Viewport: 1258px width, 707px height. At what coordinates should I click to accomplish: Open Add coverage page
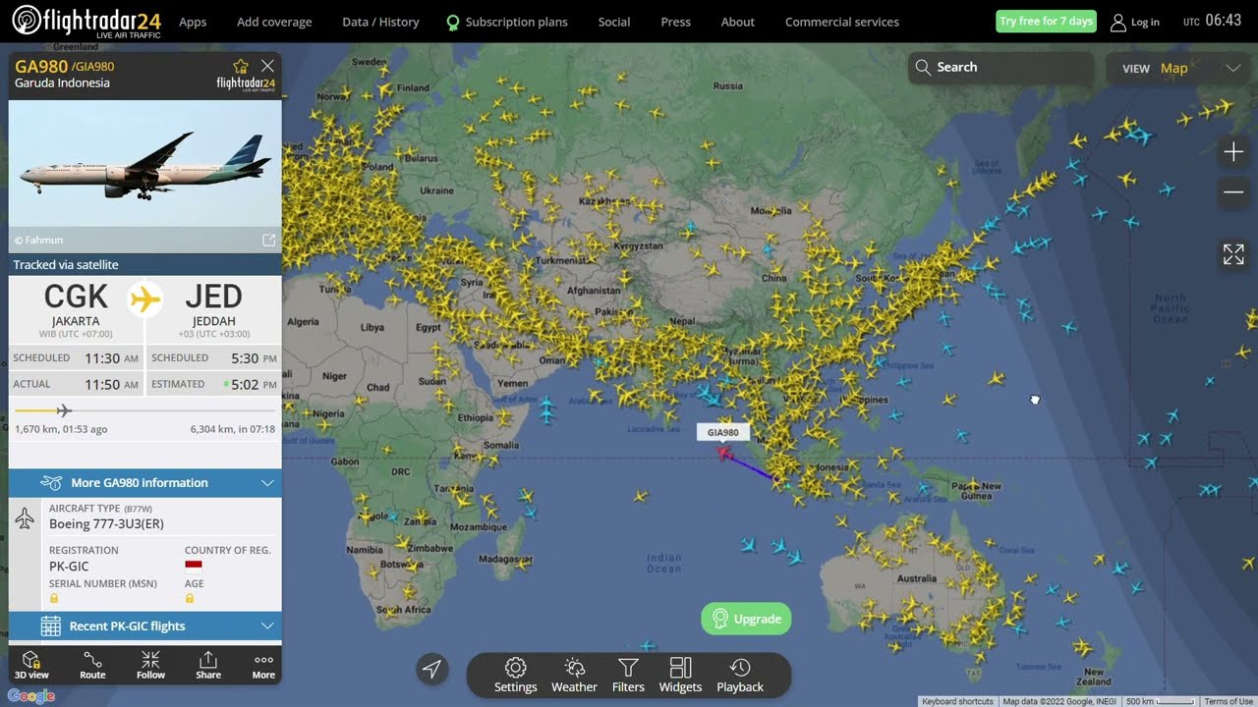[x=274, y=22]
